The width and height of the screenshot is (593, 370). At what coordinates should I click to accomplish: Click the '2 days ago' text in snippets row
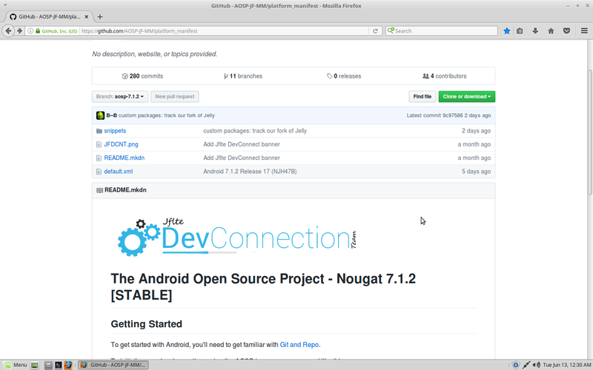click(476, 131)
